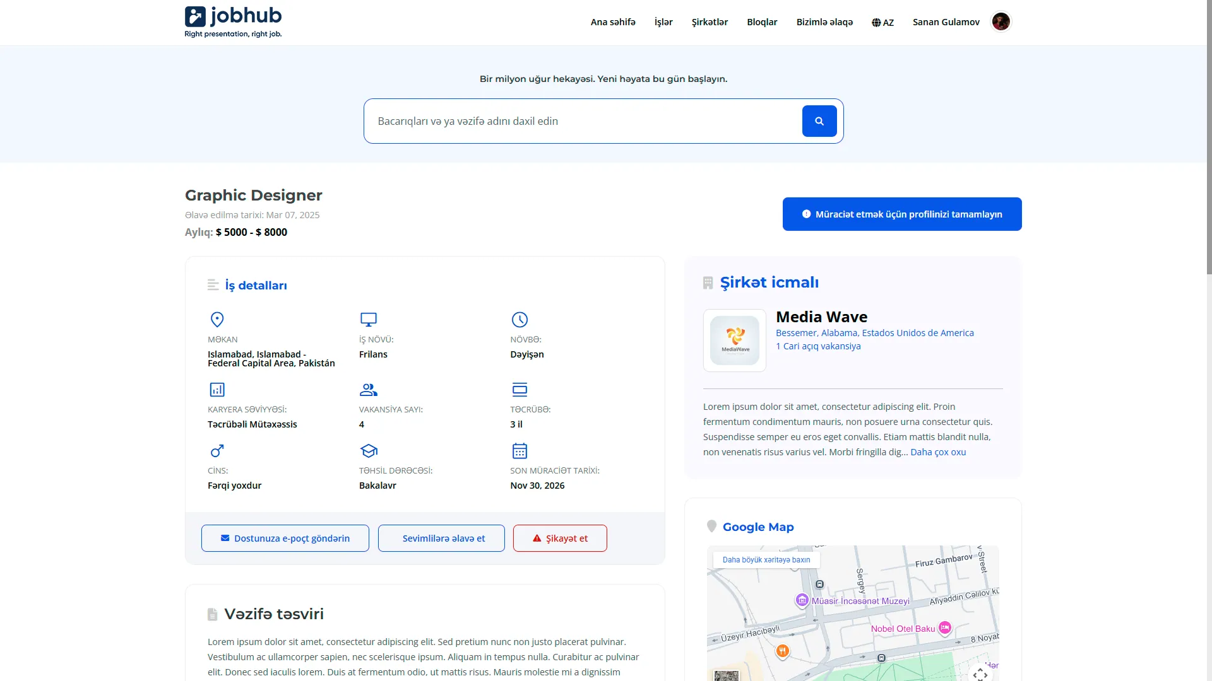Focus the skills or job title search field
This screenshot has width=1212, height=681.
[583, 121]
